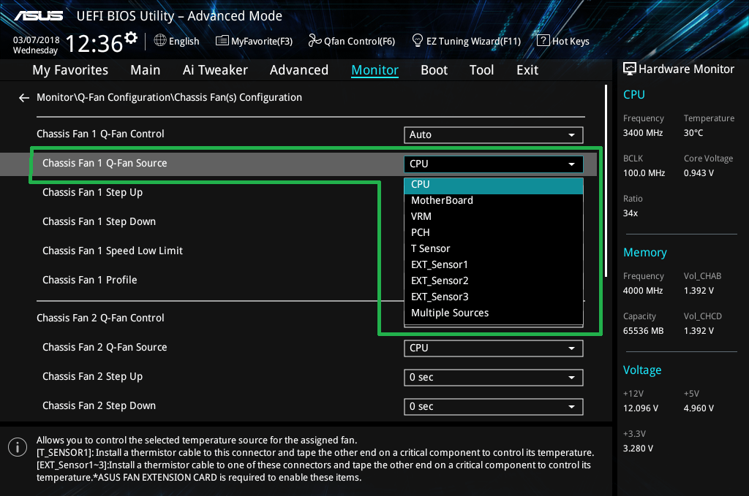Click the 03/07/2018 date text
Image resolution: width=749 pixels, height=496 pixels.
point(37,40)
